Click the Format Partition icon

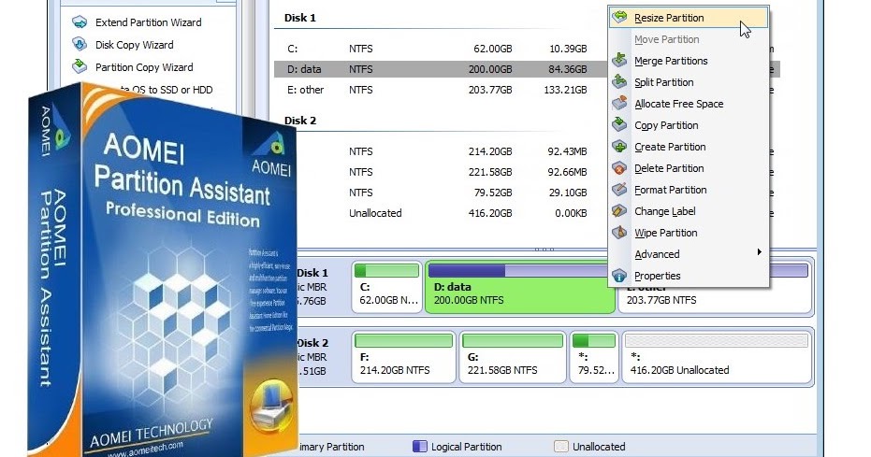click(619, 189)
